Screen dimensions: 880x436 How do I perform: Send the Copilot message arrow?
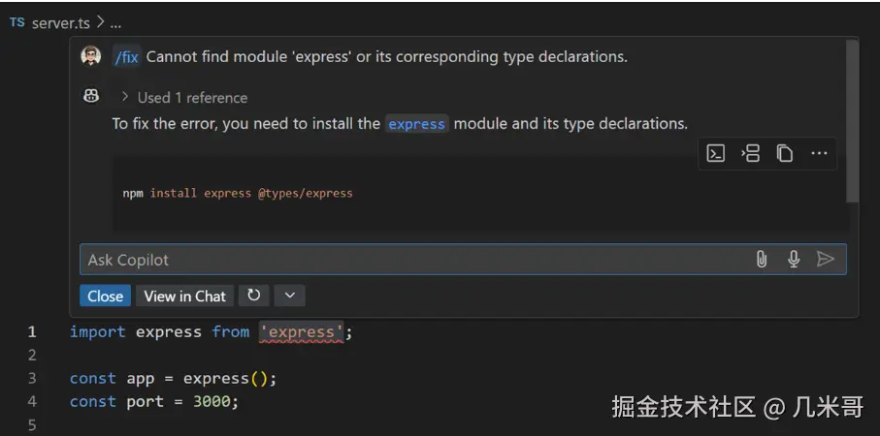click(x=825, y=259)
